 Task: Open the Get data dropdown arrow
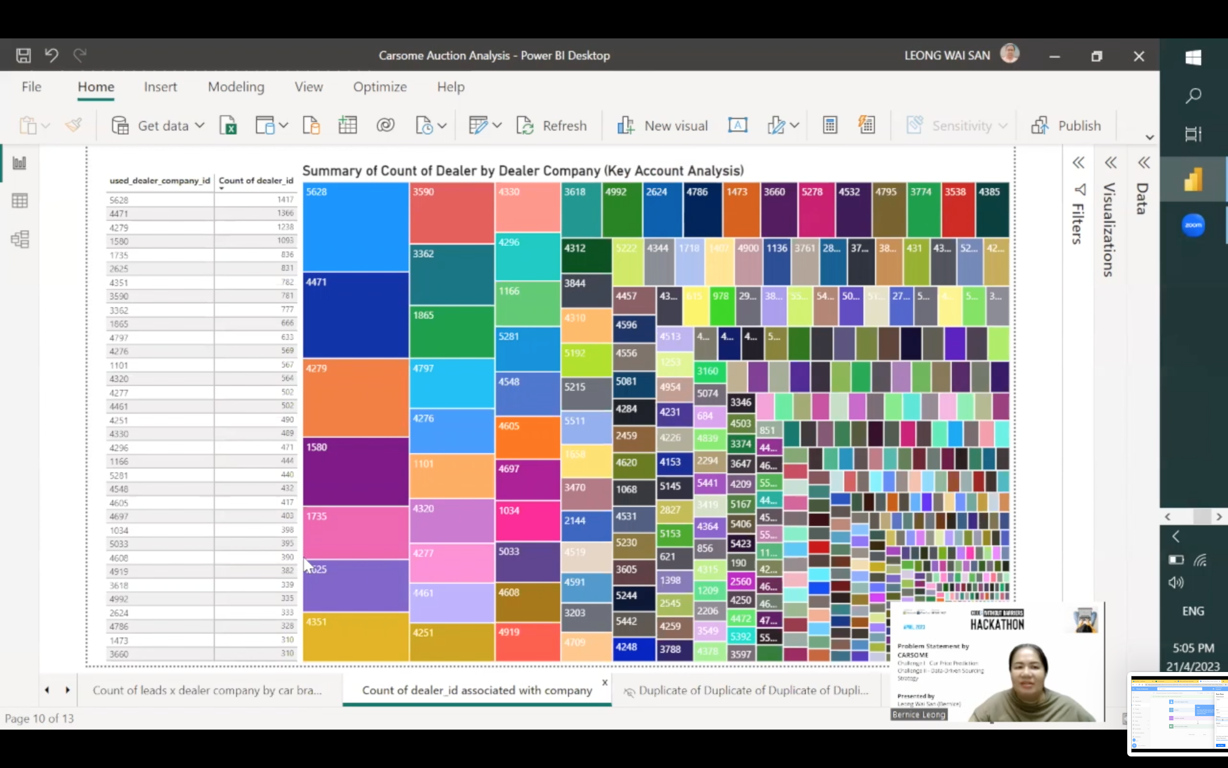point(200,125)
